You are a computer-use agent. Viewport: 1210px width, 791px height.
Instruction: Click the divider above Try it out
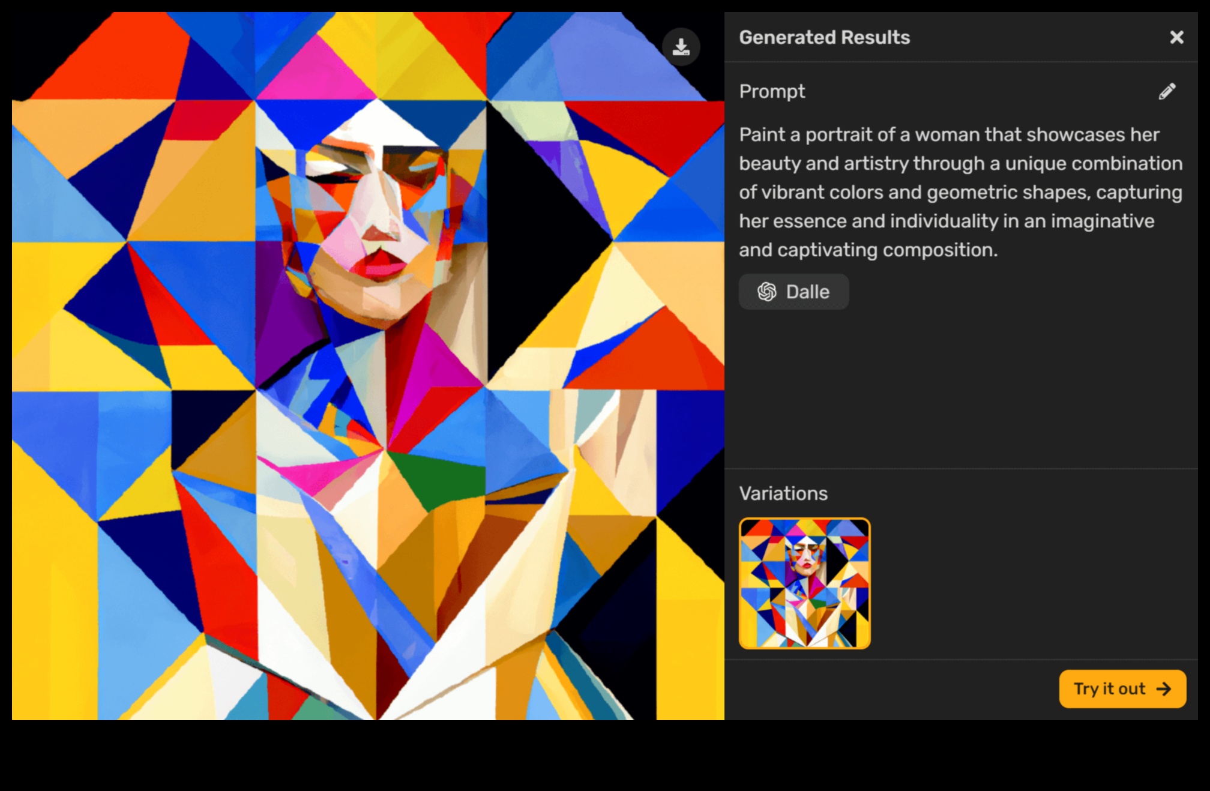tap(965, 659)
